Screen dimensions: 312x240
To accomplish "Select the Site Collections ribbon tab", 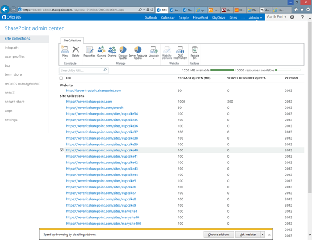I will [72, 40].
